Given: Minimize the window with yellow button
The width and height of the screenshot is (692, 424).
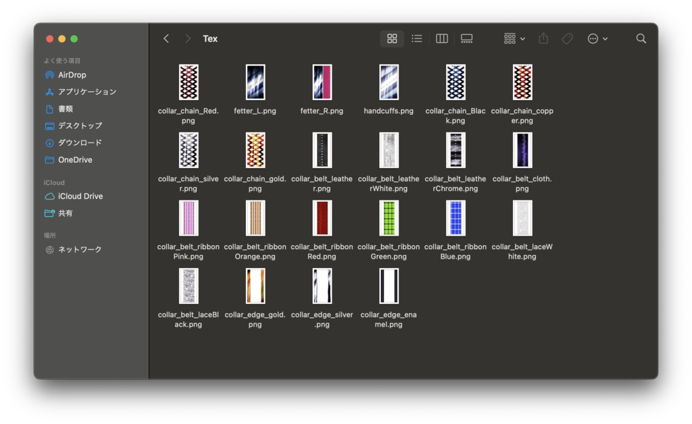Looking at the screenshot, I should click(x=62, y=38).
